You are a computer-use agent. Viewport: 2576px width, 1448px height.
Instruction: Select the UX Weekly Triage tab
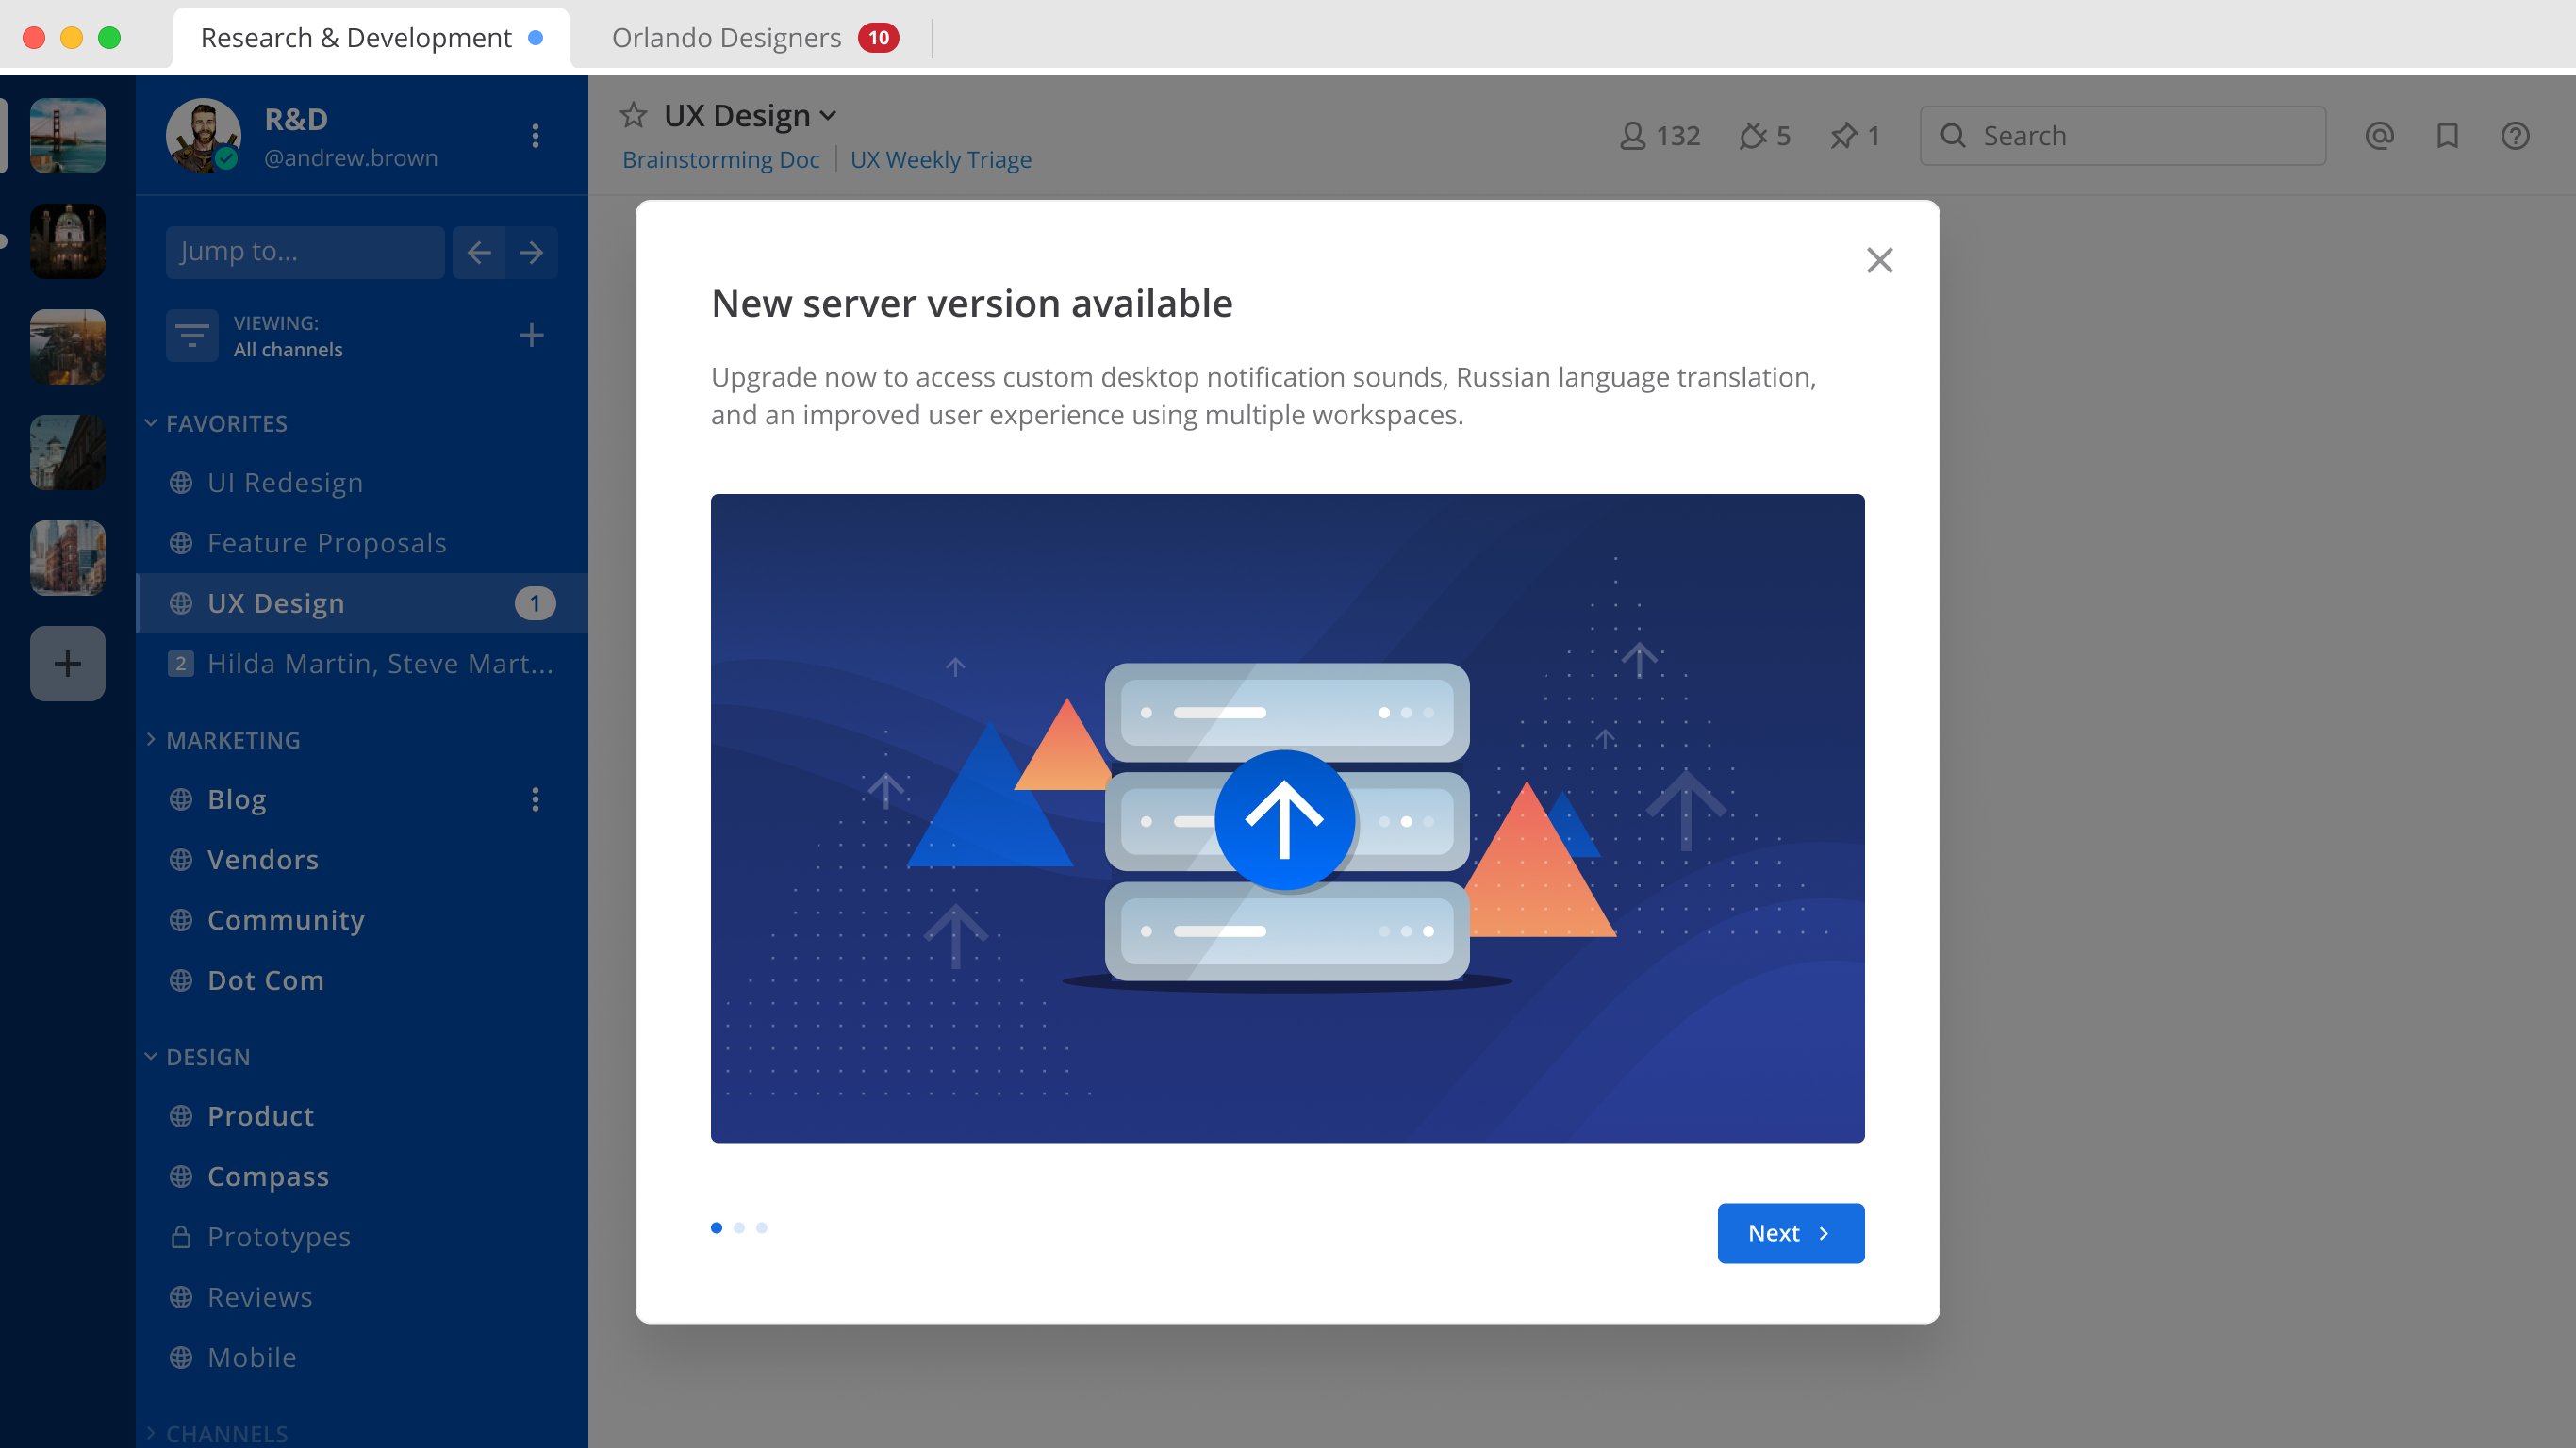[939, 159]
